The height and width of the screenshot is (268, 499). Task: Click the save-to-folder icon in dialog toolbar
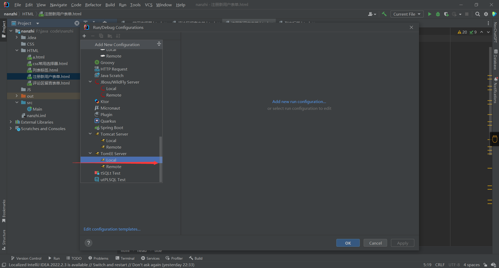pos(110,36)
